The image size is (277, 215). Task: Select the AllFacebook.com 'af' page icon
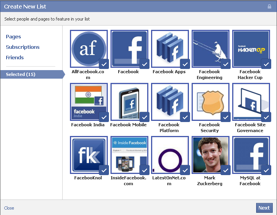click(89, 49)
